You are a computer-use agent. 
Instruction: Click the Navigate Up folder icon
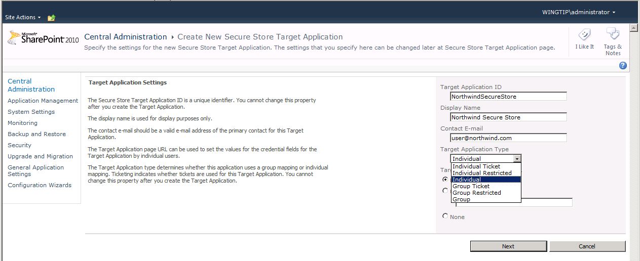click(51, 18)
